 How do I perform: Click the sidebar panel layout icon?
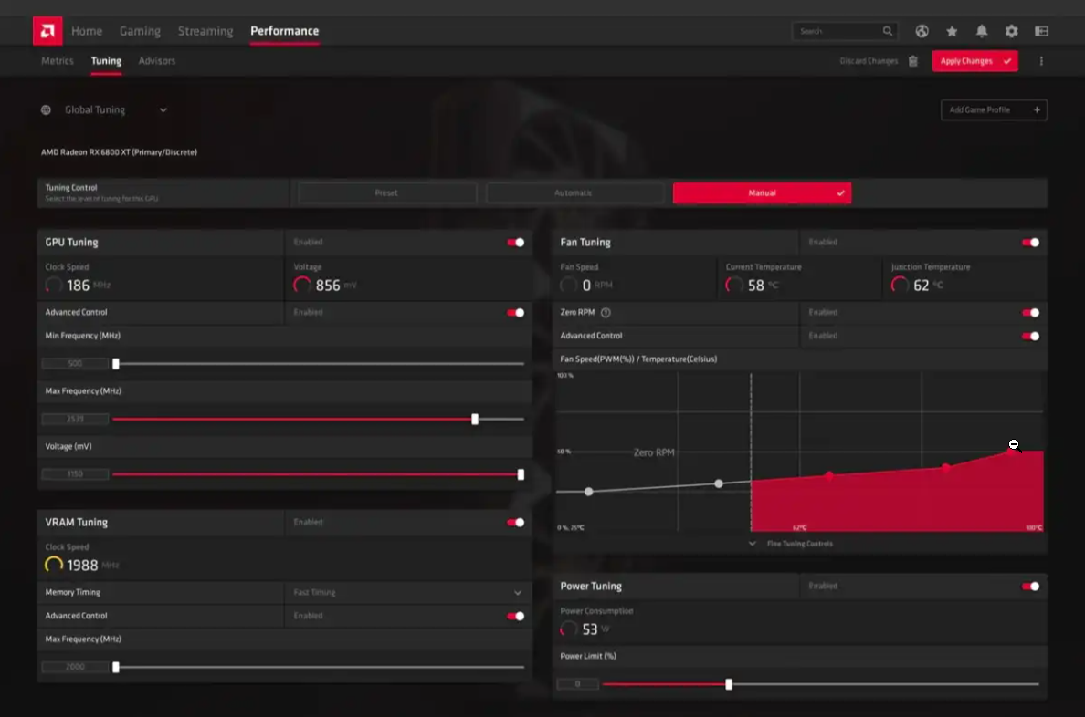coord(1041,31)
